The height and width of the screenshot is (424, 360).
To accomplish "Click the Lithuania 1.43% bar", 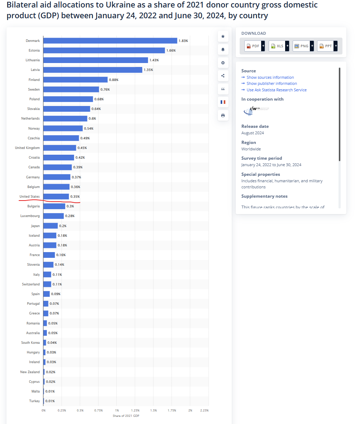I will [96, 60].
